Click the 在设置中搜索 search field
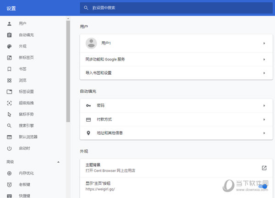This screenshot has height=198, width=275. point(174,8)
